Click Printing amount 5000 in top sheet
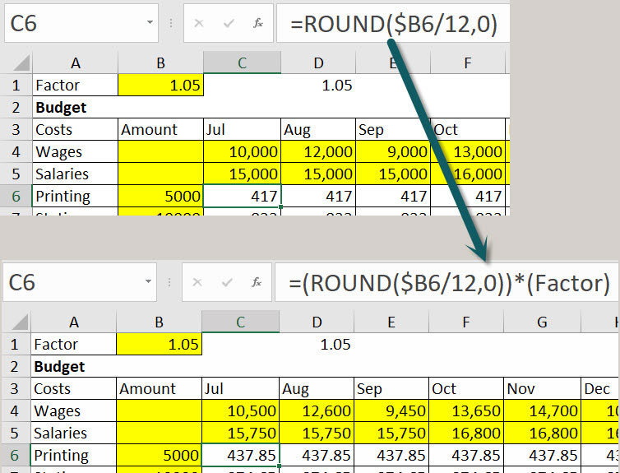 [x=160, y=196]
